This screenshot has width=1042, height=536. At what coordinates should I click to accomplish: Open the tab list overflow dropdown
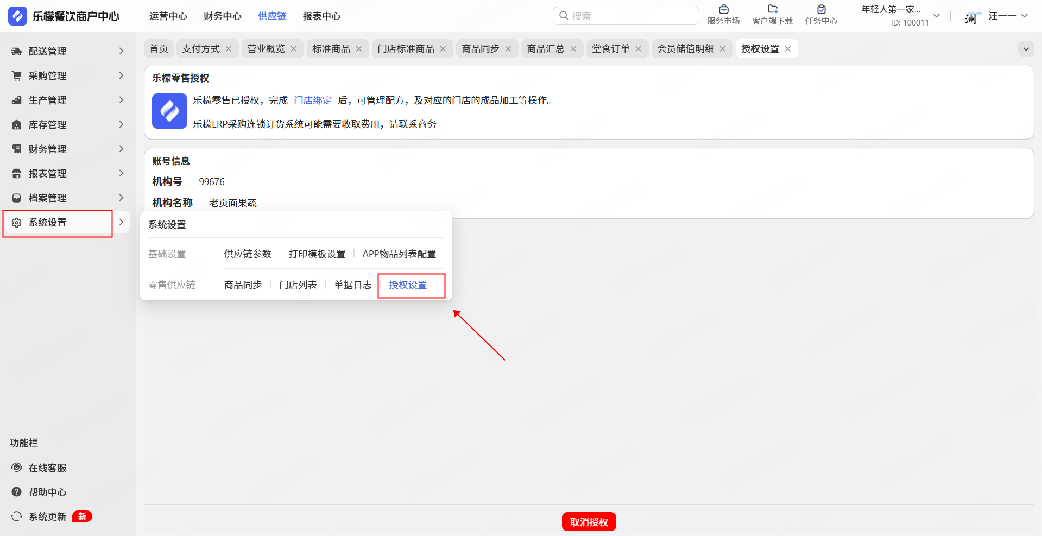click(x=1026, y=49)
